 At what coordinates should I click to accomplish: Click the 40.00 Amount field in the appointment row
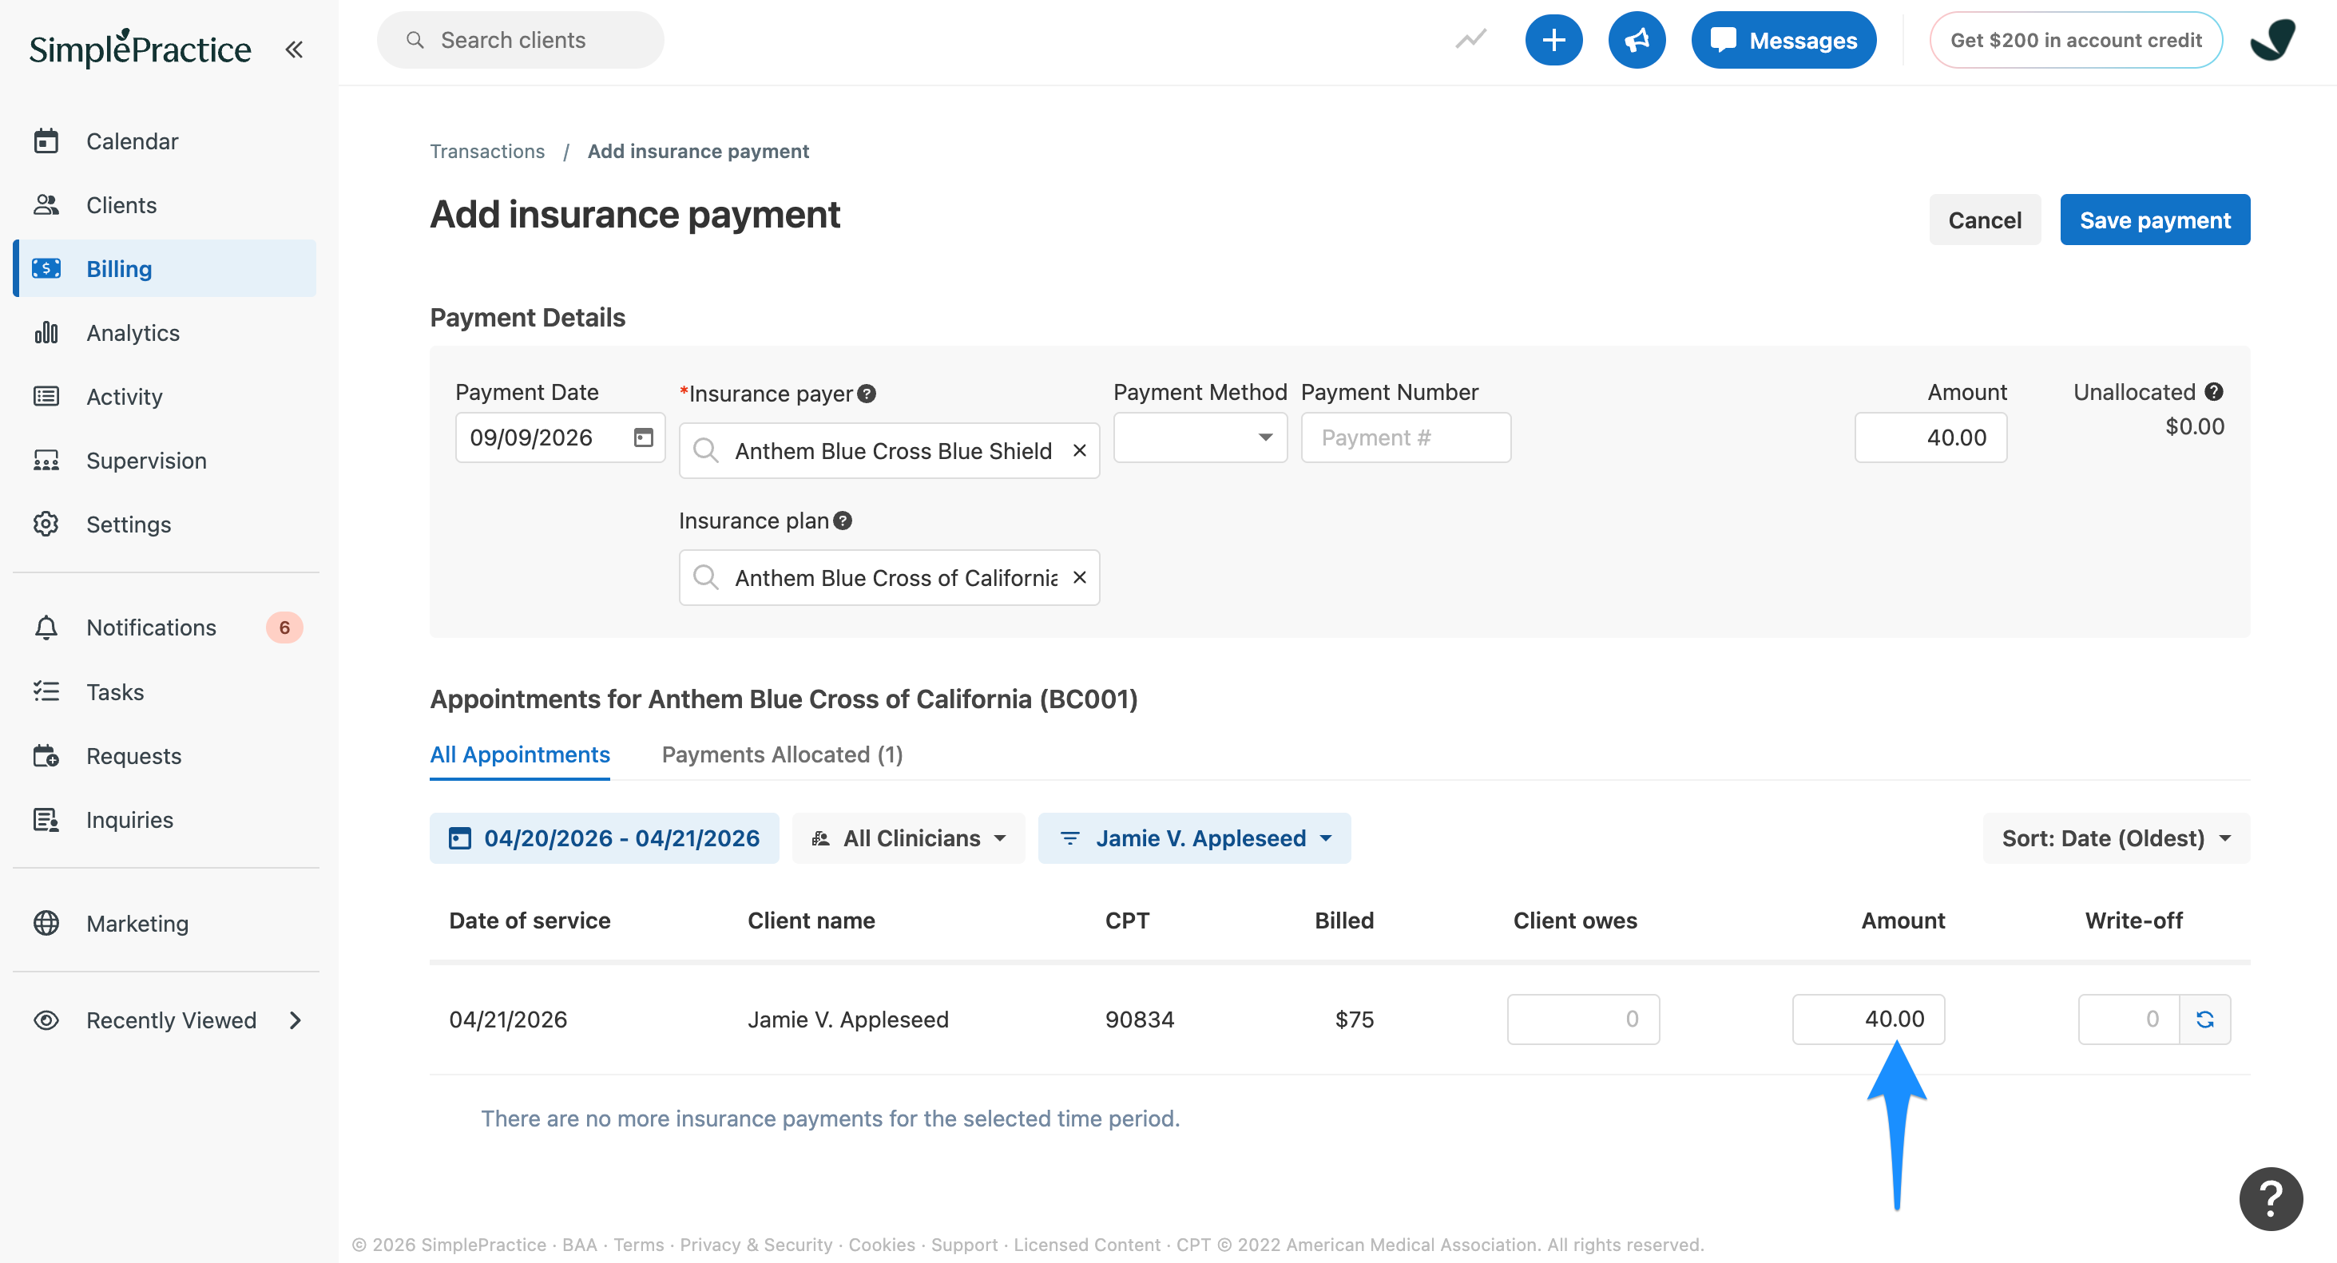(1868, 1020)
